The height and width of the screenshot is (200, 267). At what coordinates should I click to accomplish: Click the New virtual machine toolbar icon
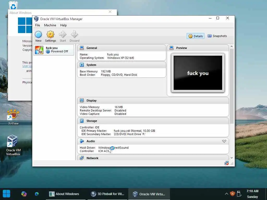coord(38,35)
